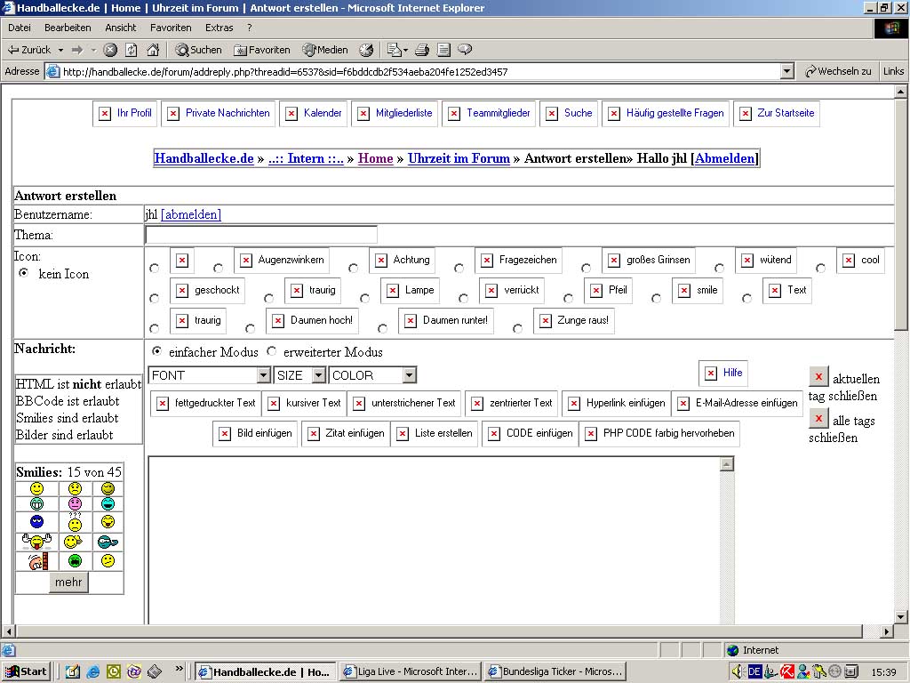Choose the 'Daumen hoch!' icon radio button
The width and height of the screenshot is (910, 683).
click(251, 328)
